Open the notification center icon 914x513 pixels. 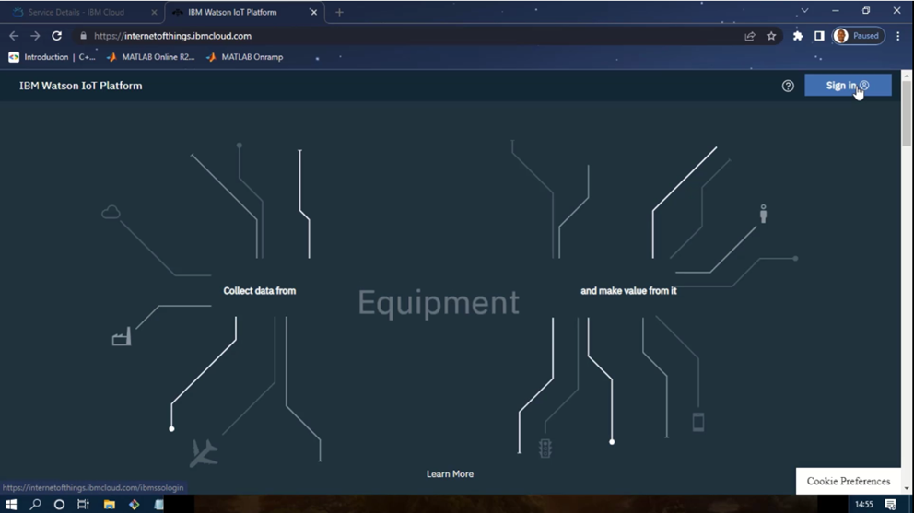[x=890, y=505]
